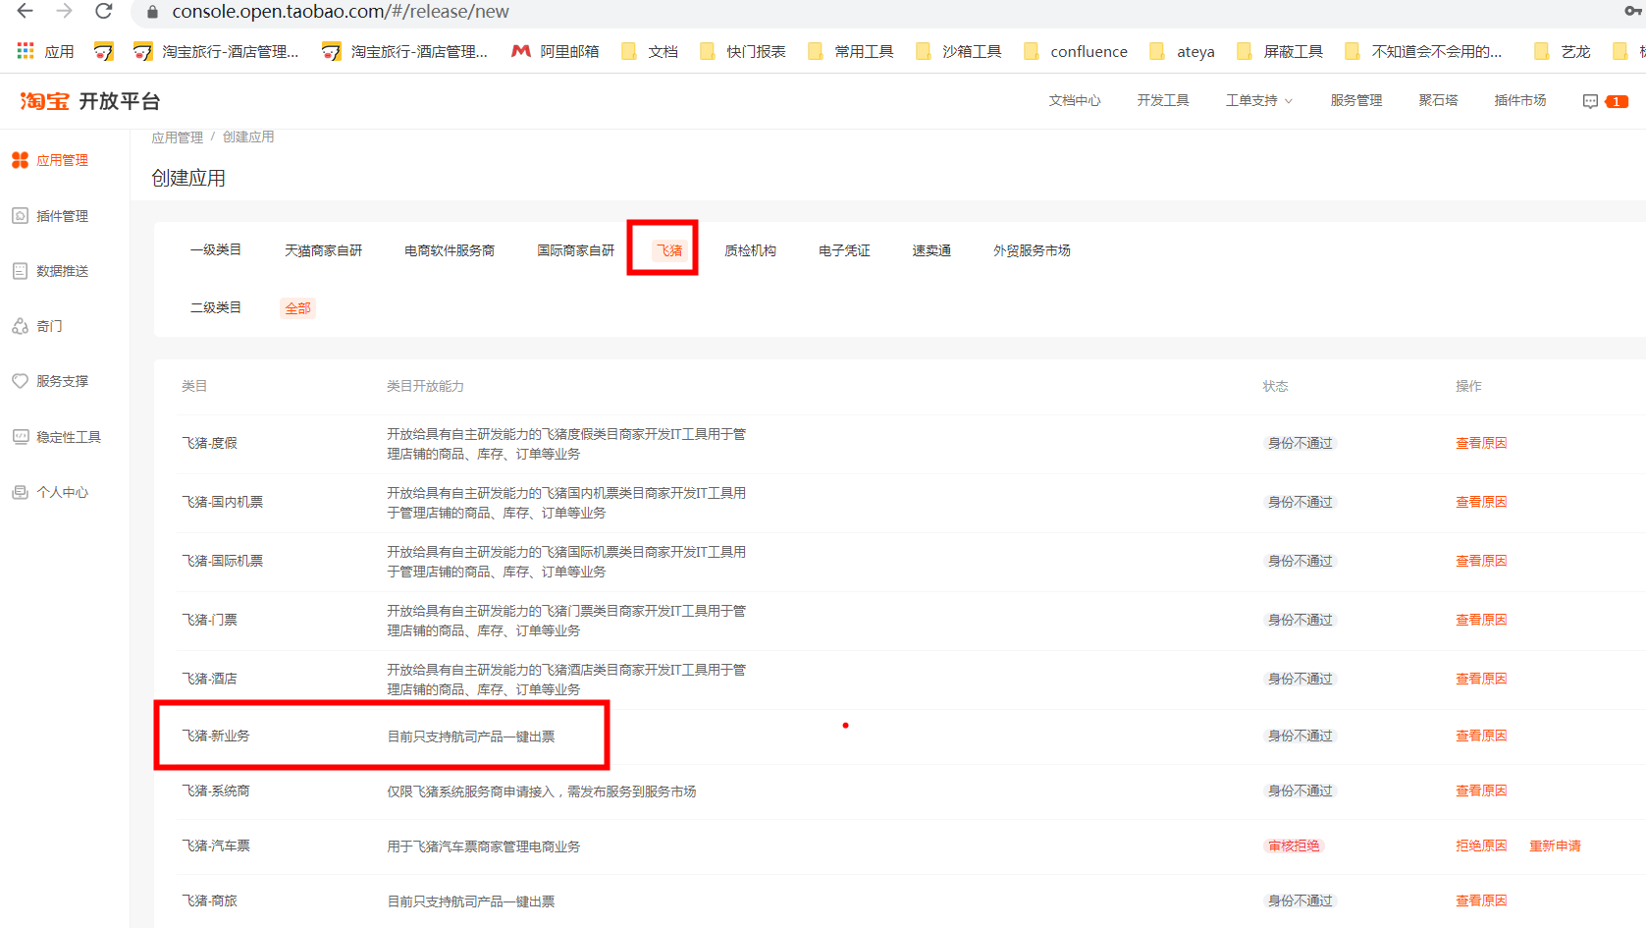This screenshot has width=1646, height=928.
Task: Open 服务管理 in the top navigation
Action: (x=1356, y=100)
